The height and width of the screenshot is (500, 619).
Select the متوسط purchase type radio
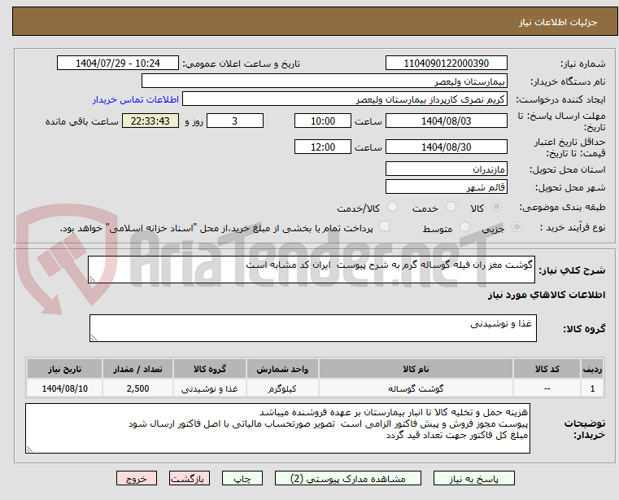tap(464, 227)
